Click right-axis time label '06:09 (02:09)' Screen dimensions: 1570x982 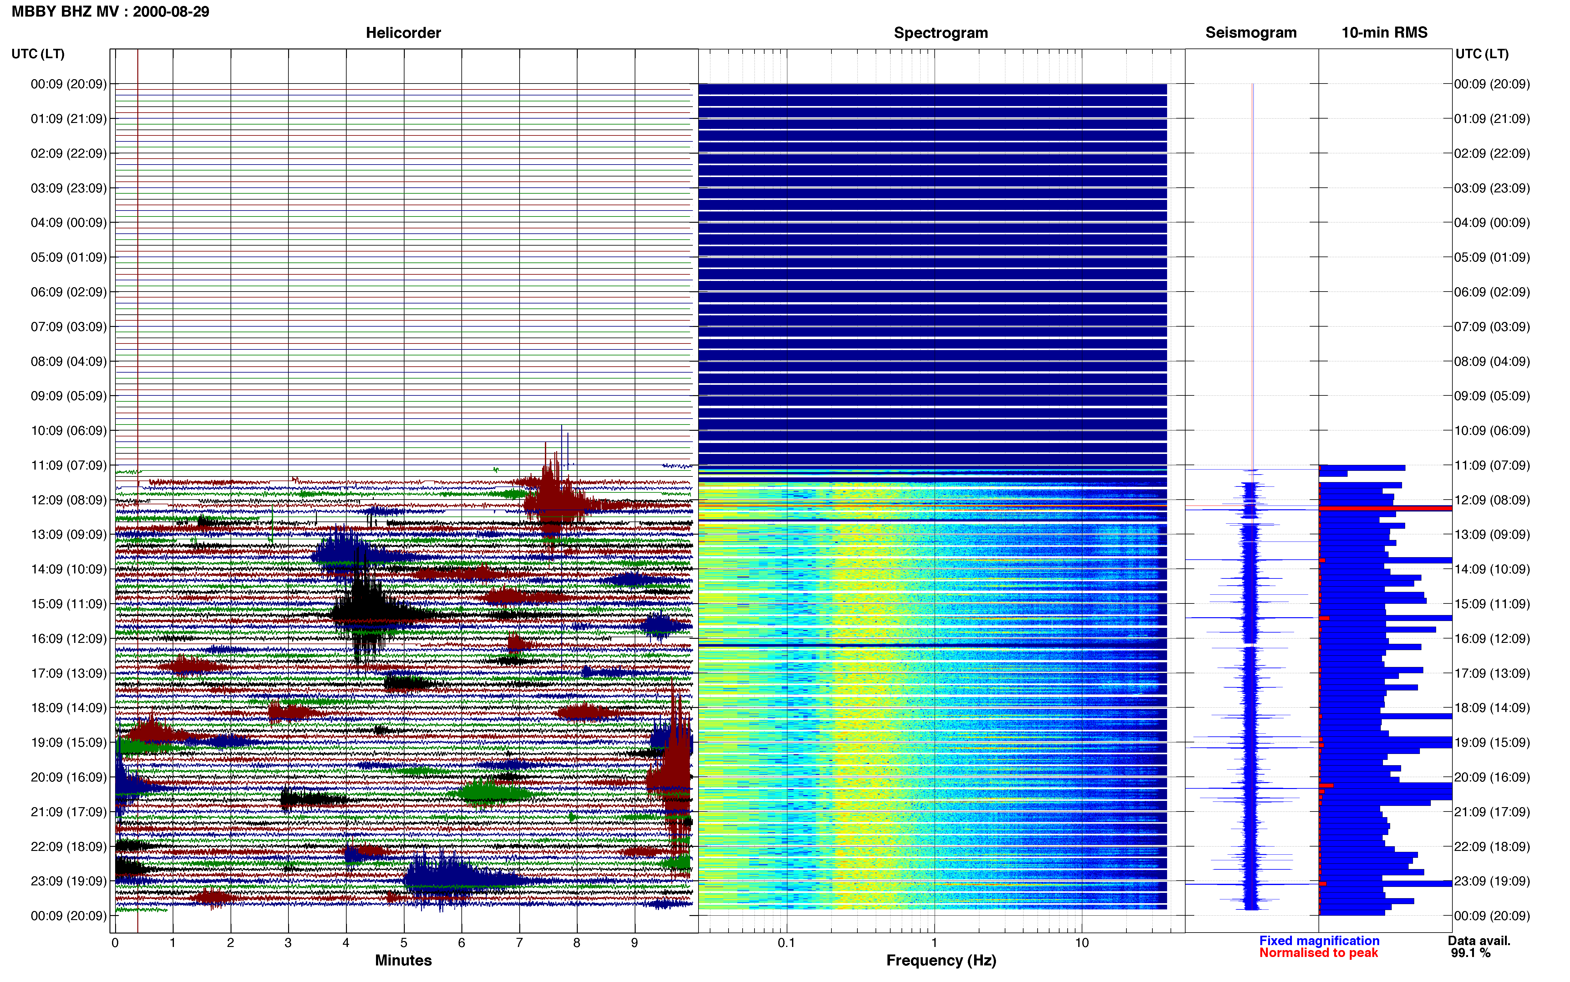tap(1492, 292)
